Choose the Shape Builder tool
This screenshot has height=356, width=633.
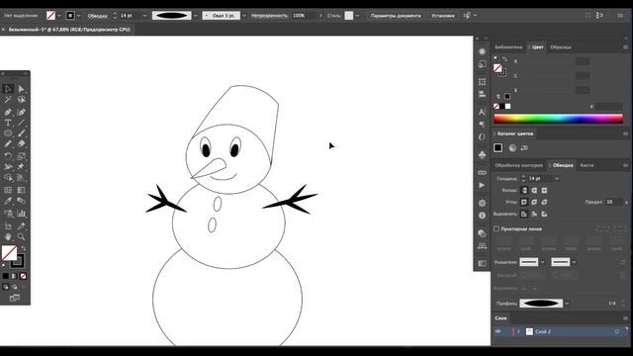(x=8, y=178)
